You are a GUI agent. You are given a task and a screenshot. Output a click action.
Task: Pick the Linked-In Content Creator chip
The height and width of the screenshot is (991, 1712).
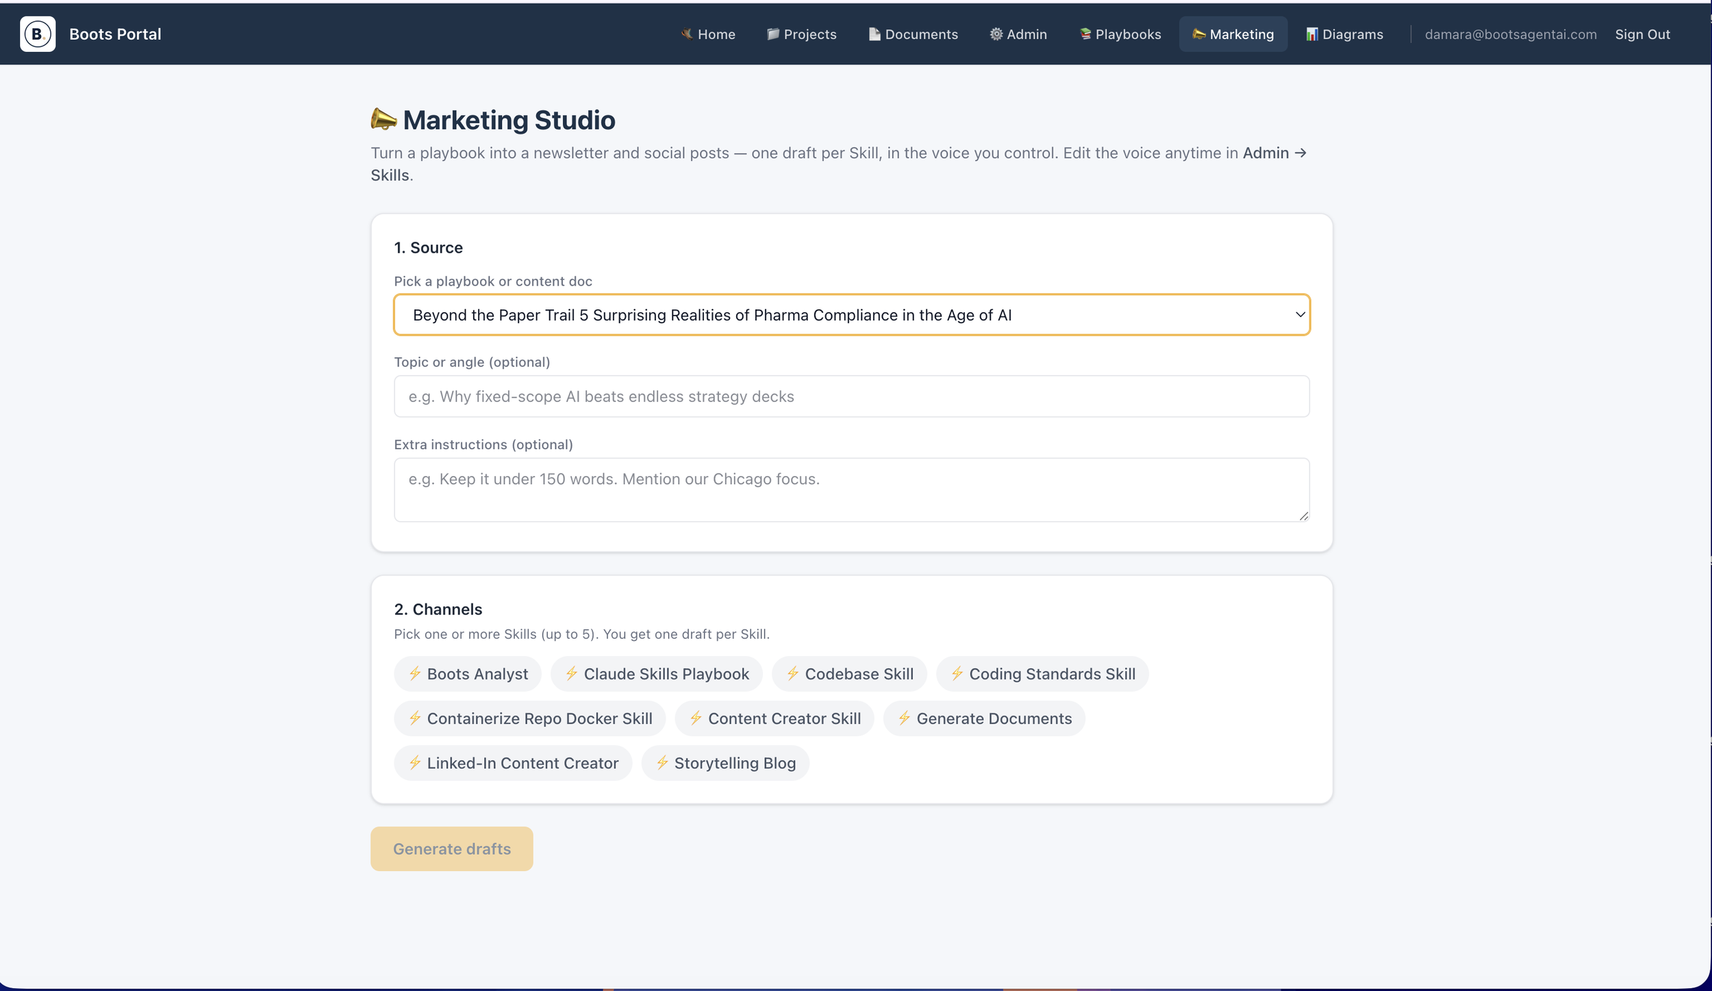[x=513, y=763]
